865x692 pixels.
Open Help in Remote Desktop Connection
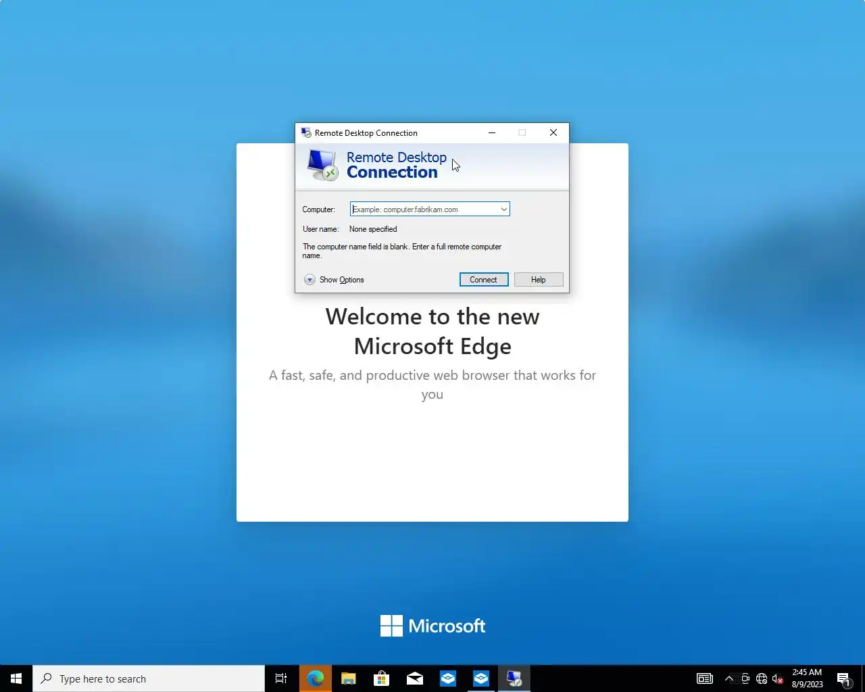[x=539, y=280]
